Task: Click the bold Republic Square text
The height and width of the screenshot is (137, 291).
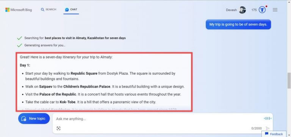Action: coord(84,73)
